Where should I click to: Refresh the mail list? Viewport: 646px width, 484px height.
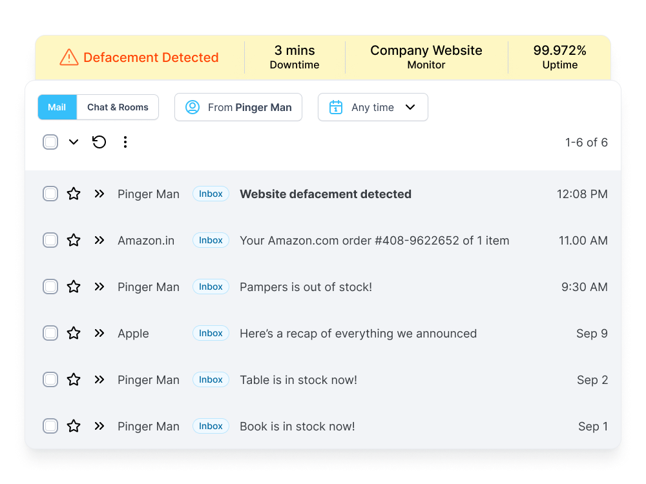(99, 141)
